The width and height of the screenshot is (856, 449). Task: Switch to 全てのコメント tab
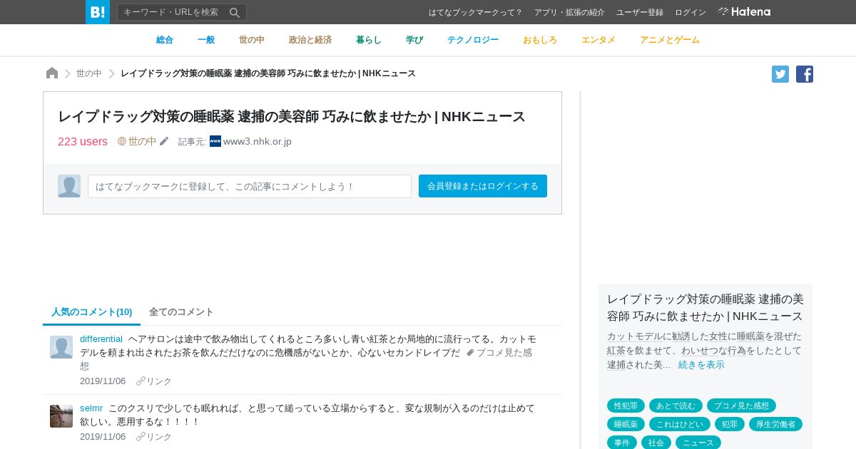(x=181, y=311)
